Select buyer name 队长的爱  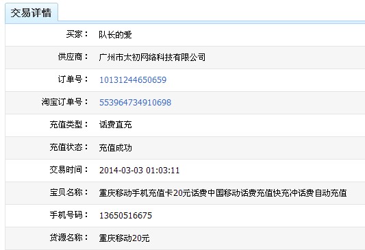click(x=115, y=35)
